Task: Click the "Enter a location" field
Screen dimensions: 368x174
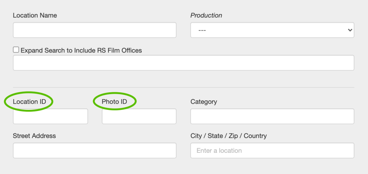Action: 272,151
